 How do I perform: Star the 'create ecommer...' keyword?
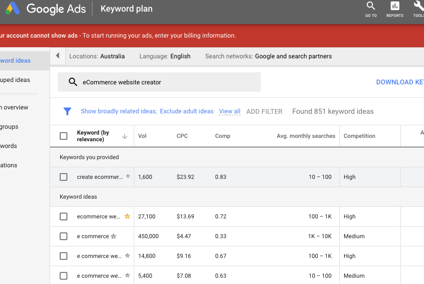click(x=128, y=176)
